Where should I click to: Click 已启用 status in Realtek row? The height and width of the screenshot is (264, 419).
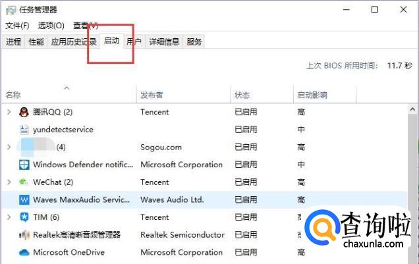[x=246, y=235]
